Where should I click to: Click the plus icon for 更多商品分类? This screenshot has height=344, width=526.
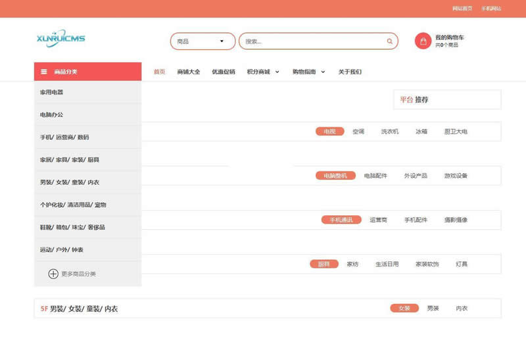click(53, 274)
